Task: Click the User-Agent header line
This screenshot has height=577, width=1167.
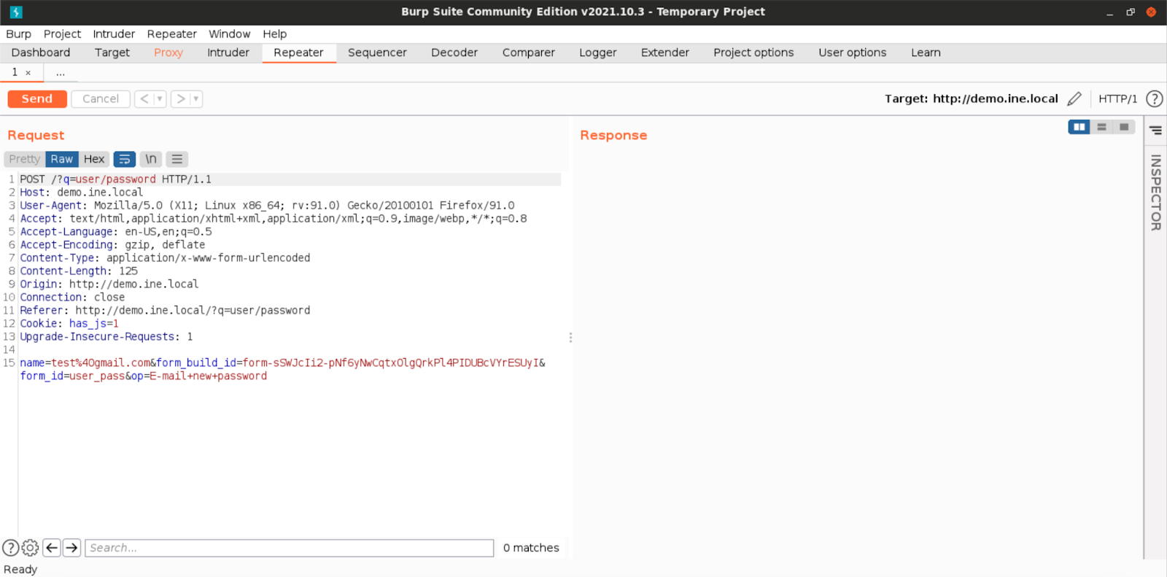Action: click(x=267, y=206)
